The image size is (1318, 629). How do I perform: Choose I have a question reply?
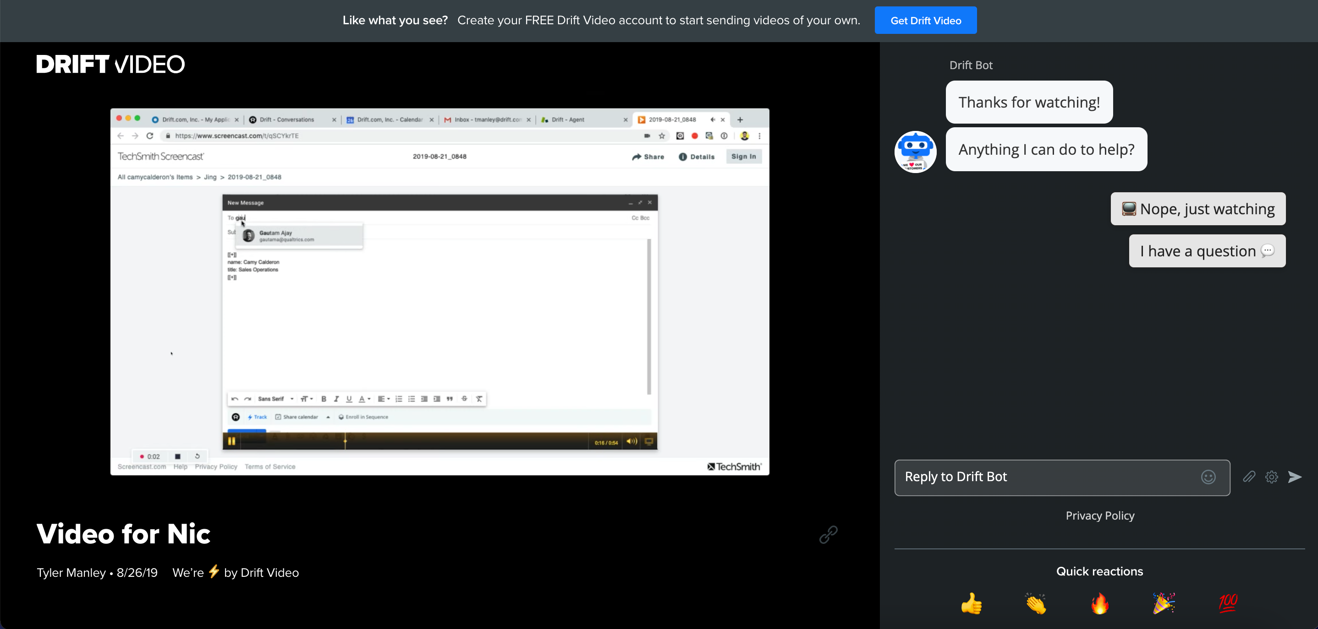click(x=1207, y=251)
